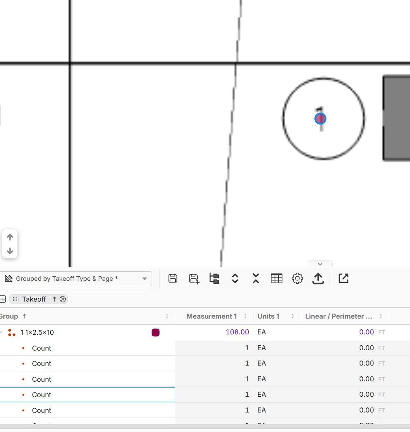
Task: Sort by Units 1 column header
Action: 268,316
